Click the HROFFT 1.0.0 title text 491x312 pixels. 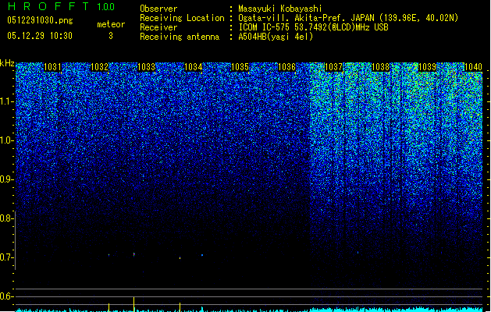coord(61,6)
